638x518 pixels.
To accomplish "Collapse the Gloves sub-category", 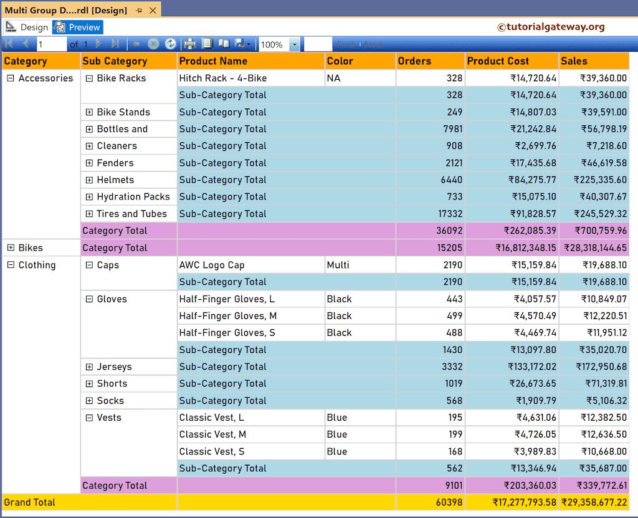I will tap(88, 299).
